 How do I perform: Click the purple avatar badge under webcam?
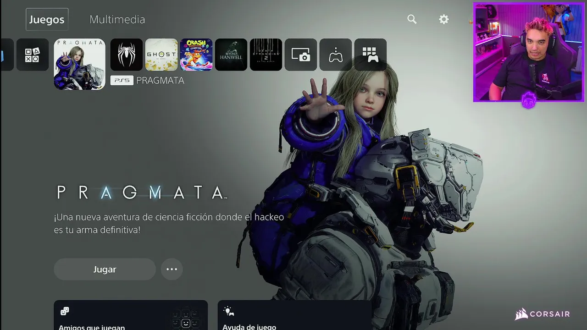pyautogui.click(x=528, y=100)
